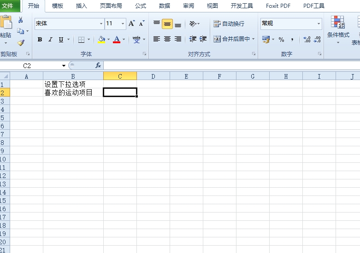
Task: Click the Copy icon
Action: point(20,31)
